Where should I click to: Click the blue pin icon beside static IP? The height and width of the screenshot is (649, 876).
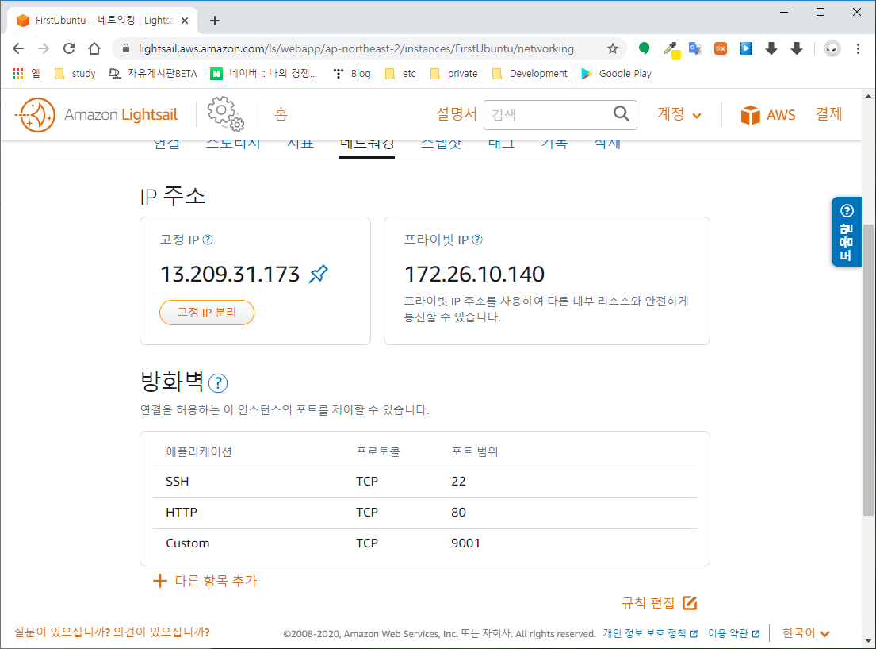pos(319,274)
